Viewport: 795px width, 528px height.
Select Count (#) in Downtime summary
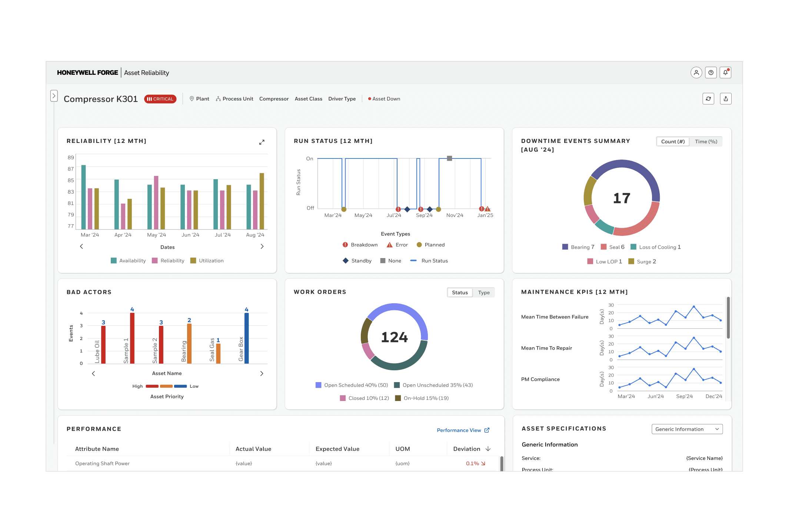coord(673,141)
